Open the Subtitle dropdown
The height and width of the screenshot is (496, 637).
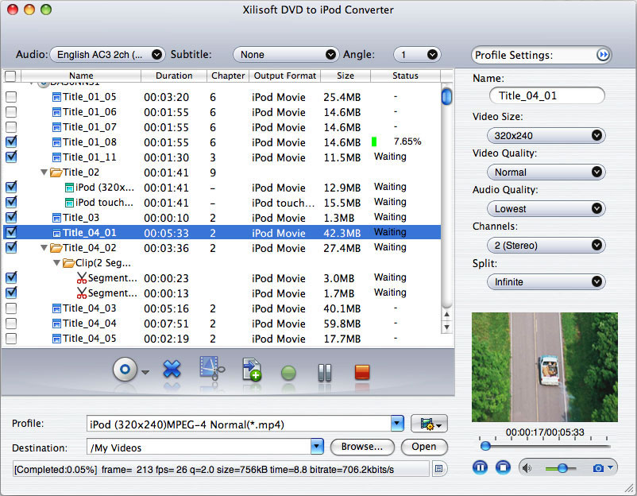[x=286, y=54]
